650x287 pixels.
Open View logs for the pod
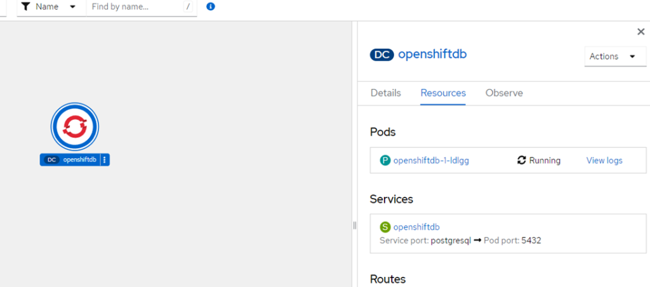pyautogui.click(x=604, y=161)
